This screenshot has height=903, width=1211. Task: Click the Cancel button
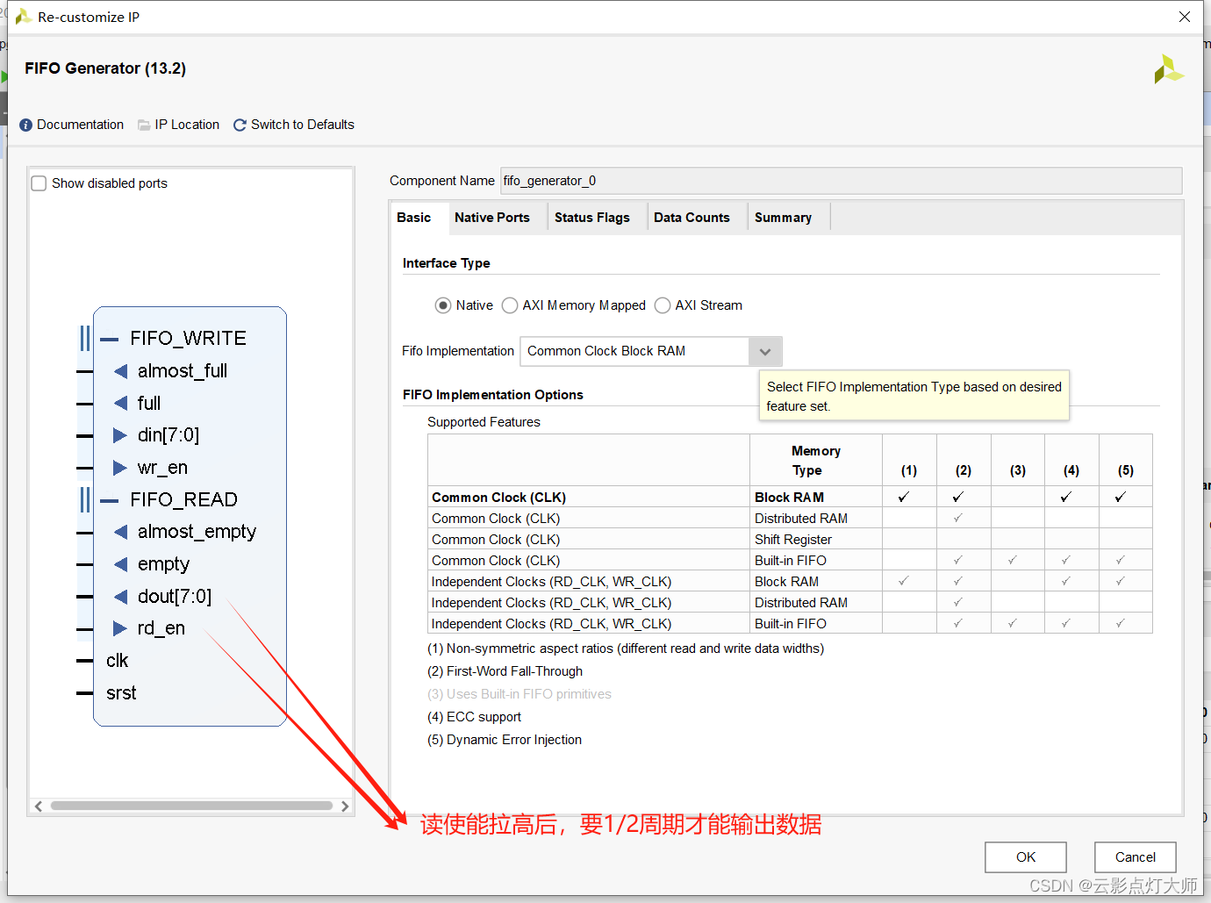pos(1136,857)
